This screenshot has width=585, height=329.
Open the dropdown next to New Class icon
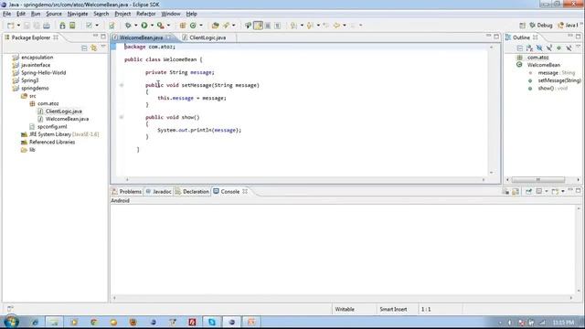[201, 26]
